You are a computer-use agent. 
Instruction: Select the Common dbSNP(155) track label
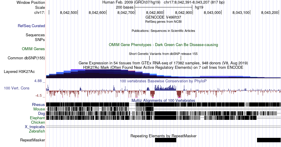pos(26,58)
